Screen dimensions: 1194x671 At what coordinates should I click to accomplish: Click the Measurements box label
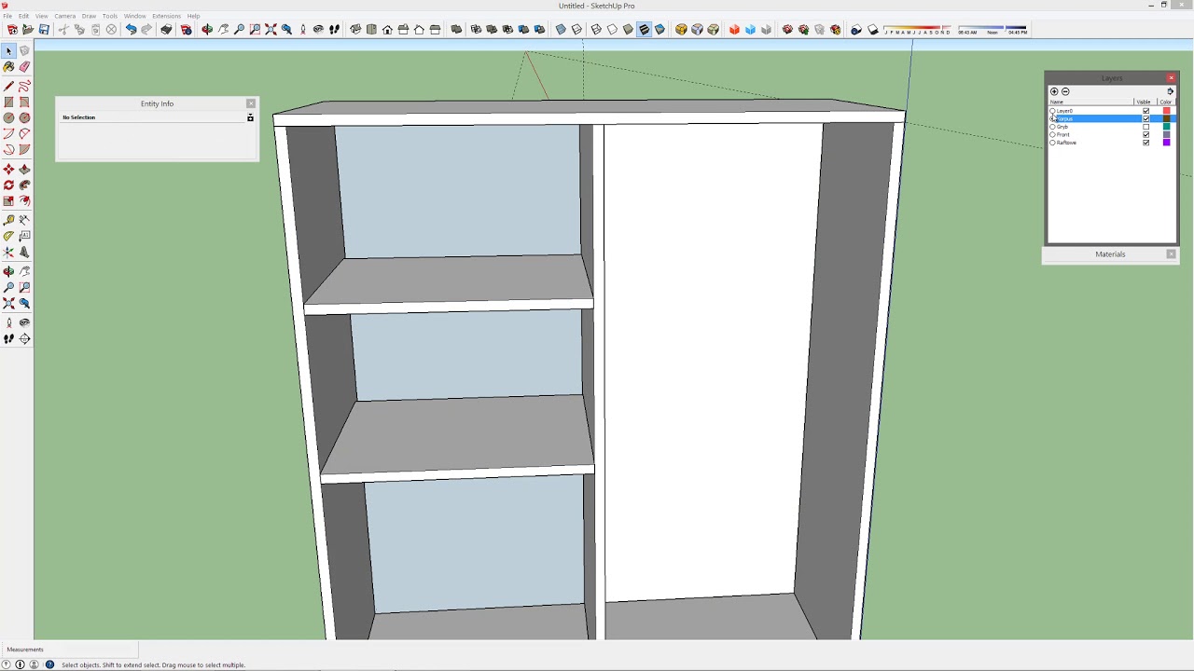[x=25, y=650]
